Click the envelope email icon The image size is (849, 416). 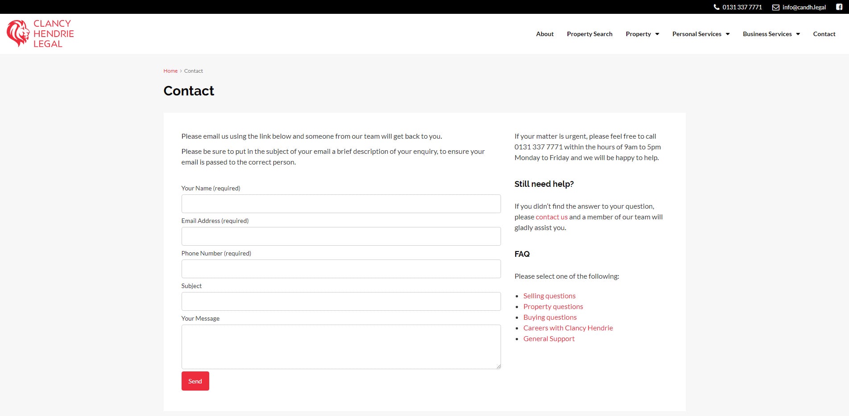click(x=776, y=7)
